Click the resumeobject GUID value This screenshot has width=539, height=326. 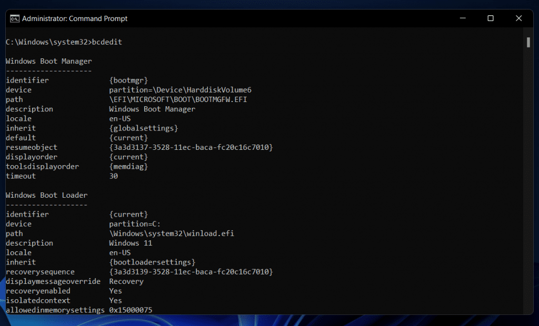[x=191, y=147]
